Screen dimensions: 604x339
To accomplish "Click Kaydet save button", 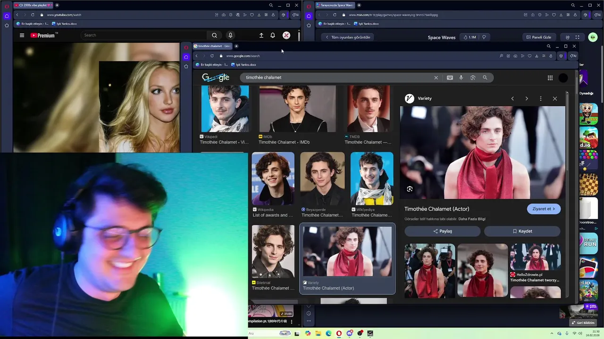I will (522, 231).
